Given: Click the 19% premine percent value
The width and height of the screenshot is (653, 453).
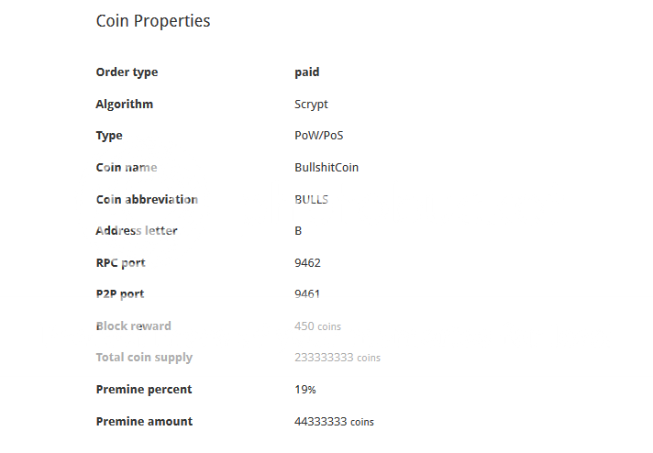Looking at the screenshot, I should point(305,390).
